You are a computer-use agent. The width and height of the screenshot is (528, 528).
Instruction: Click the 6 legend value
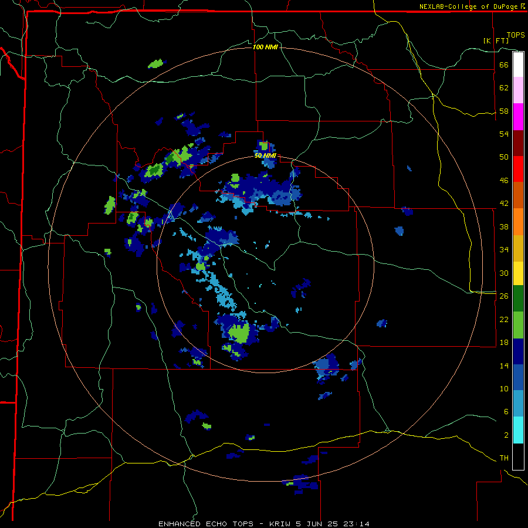coord(506,411)
